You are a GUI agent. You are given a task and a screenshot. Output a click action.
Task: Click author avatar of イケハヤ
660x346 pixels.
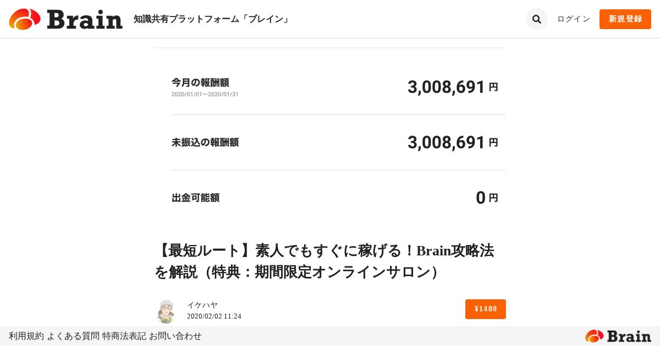[165, 311]
